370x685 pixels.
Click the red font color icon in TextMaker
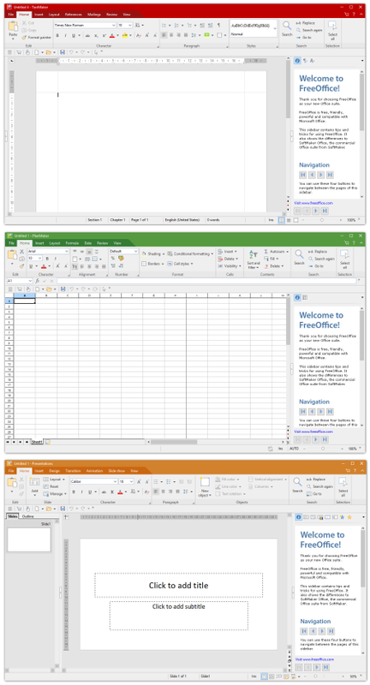[x=112, y=35]
